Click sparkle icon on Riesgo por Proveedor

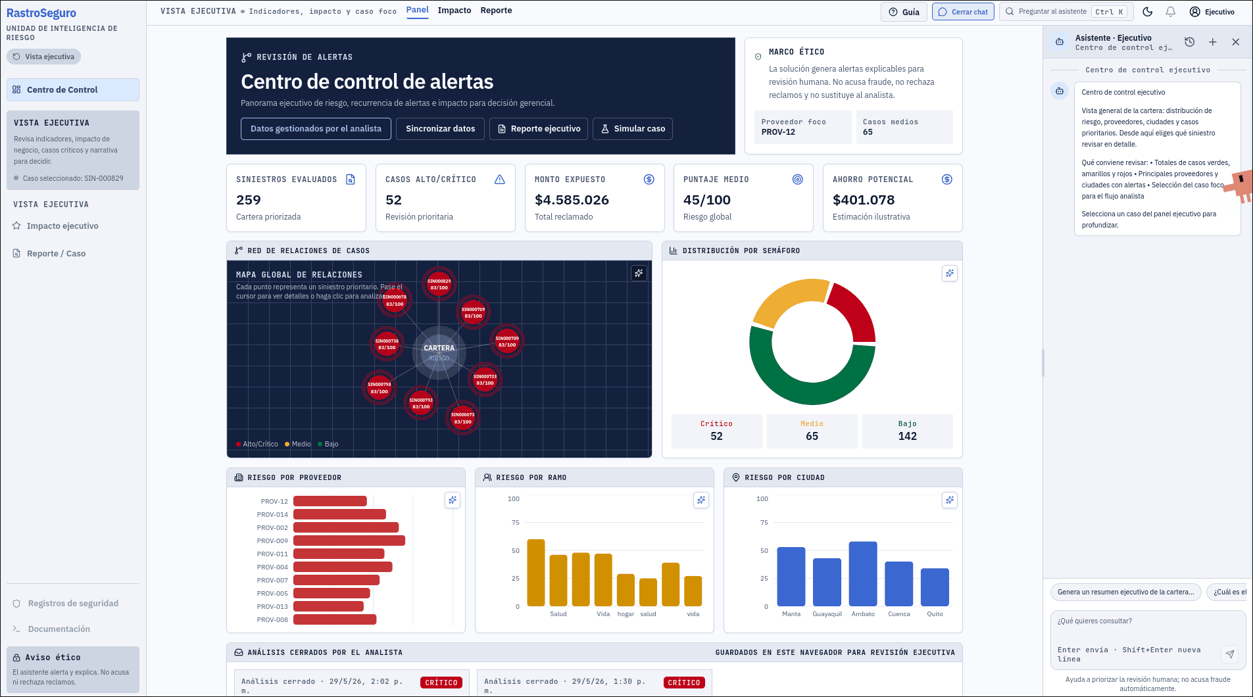pos(453,500)
